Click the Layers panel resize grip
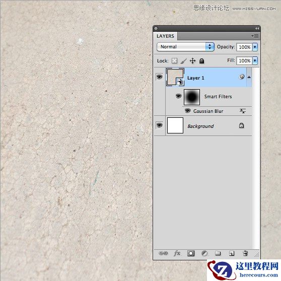The width and height of the screenshot is (281, 281). click(x=257, y=254)
